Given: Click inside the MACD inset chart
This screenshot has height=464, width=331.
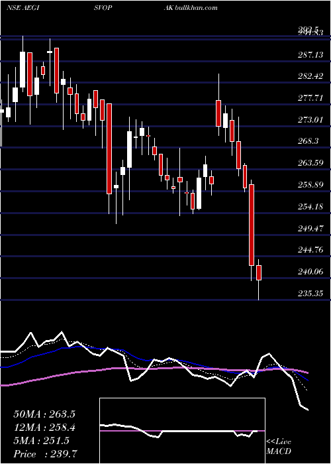Looking at the screenshot, I should click(x=182, y=431).
